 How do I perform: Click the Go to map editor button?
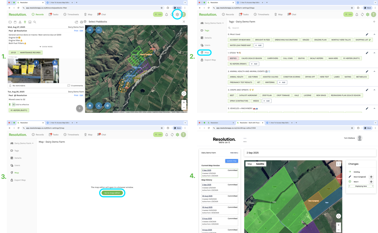(112, 193)
